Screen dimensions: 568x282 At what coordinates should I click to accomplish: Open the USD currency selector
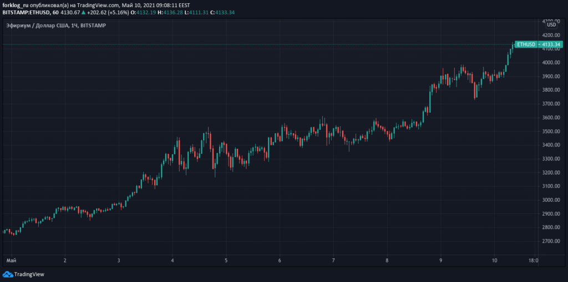(x=551, y=24)
